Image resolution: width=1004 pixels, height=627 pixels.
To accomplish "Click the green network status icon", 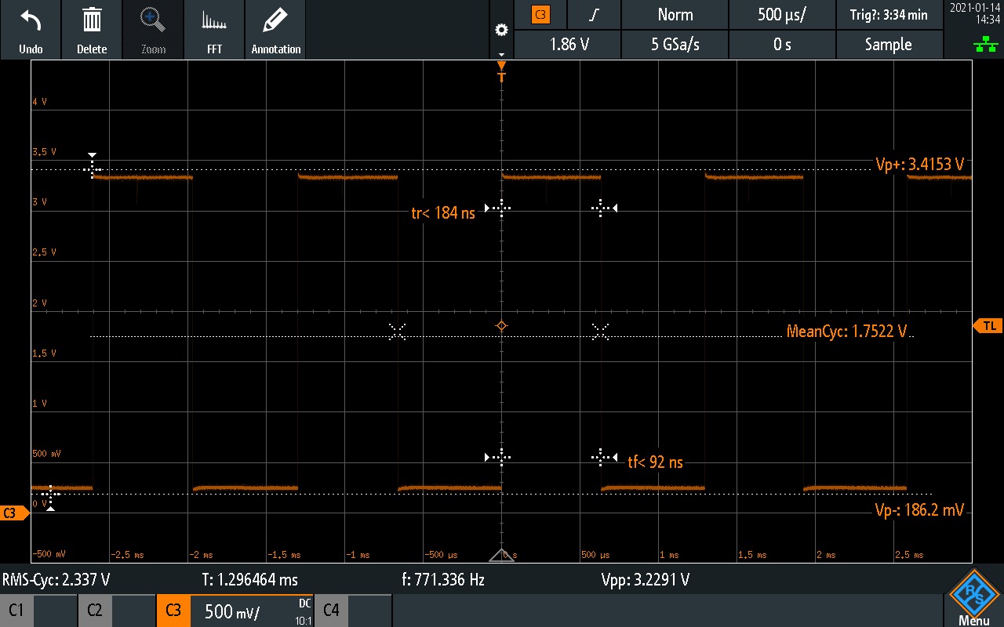I will [980, 45].
